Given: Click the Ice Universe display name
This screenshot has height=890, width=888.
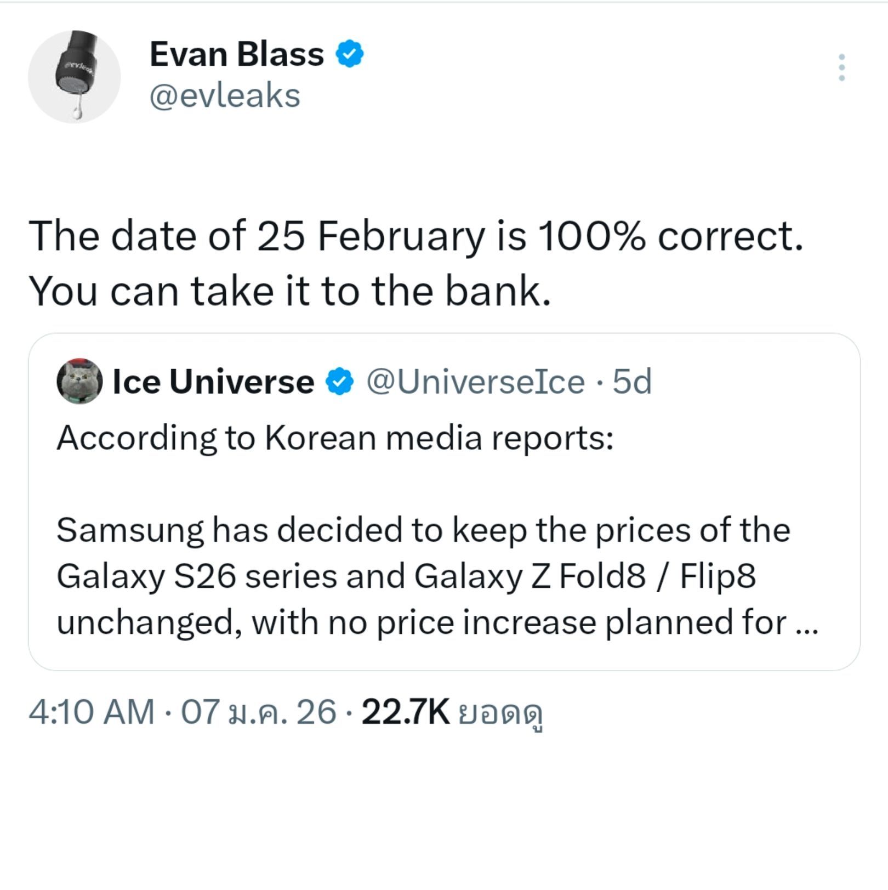Looking at the screenshot, I should pos(213,382).
